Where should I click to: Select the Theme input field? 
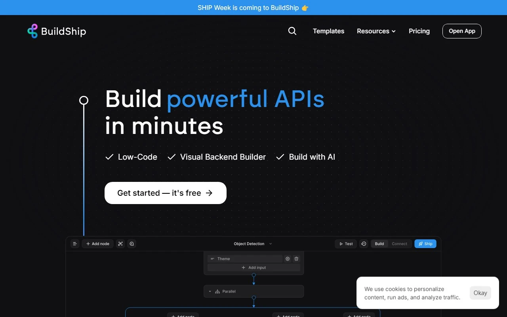pyautogui.click(x=245, y=259)
